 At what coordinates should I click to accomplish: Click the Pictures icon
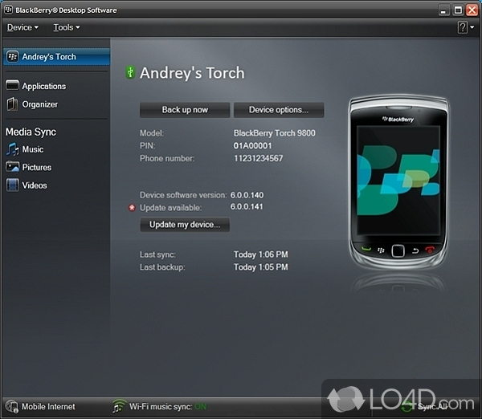pyautogui.click(x=12, y=167)
